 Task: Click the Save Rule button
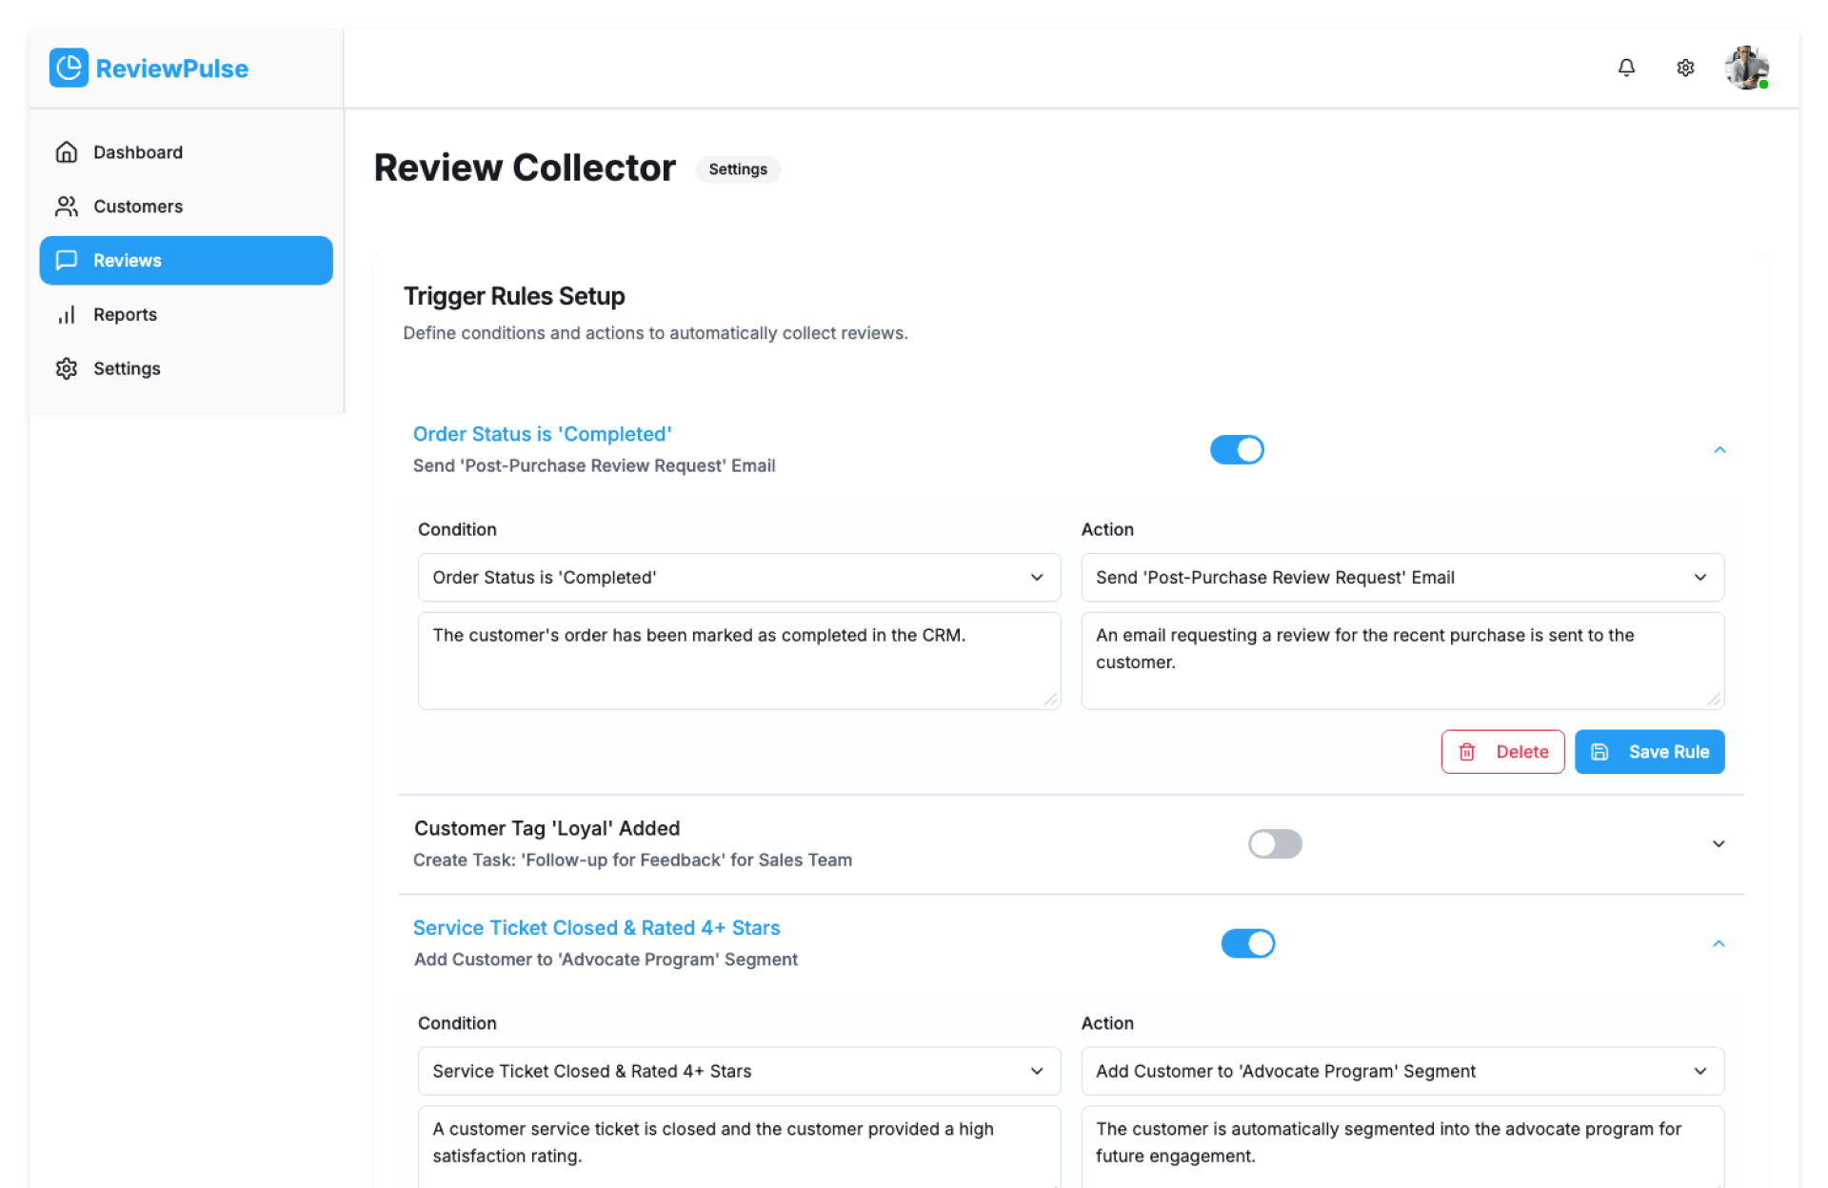(1649, 752)
